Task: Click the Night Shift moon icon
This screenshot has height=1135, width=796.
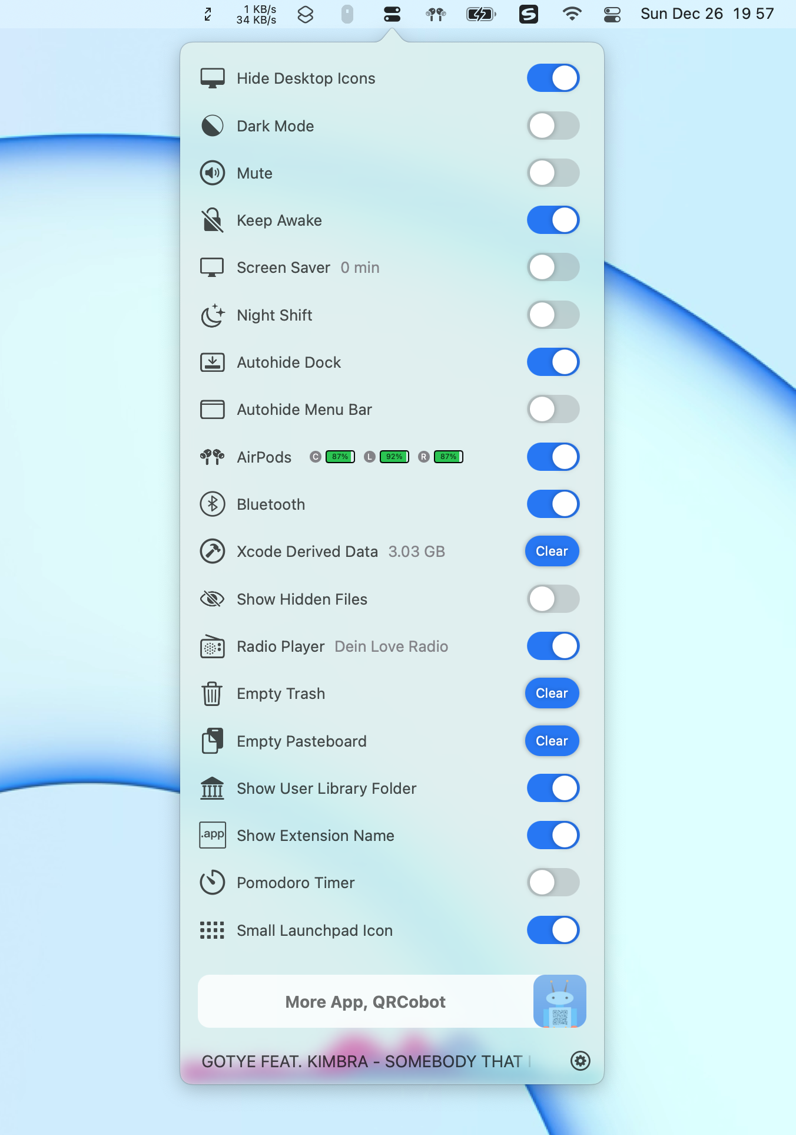Action: 212,315
